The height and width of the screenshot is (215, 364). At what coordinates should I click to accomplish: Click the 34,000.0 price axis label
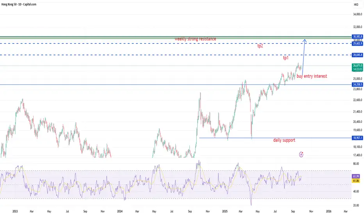point(358,14)
